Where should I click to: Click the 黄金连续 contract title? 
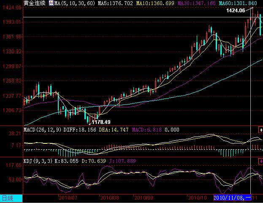tap(35, 3)
